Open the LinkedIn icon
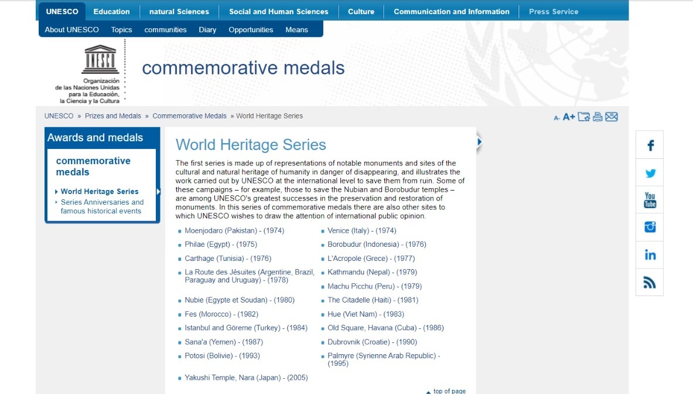Viewport: 693px width, 394px height. coord(650,254)
